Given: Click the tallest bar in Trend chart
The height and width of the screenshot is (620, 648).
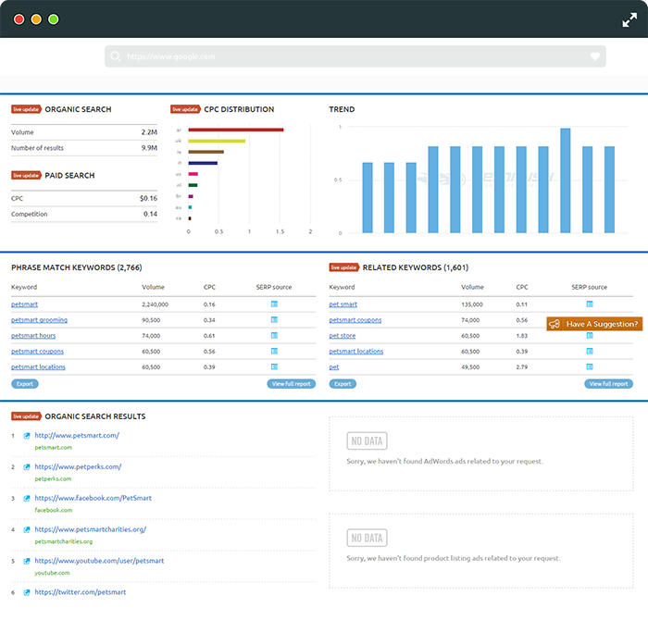Looking at the screenshot, I should click(x=566, y=180).
